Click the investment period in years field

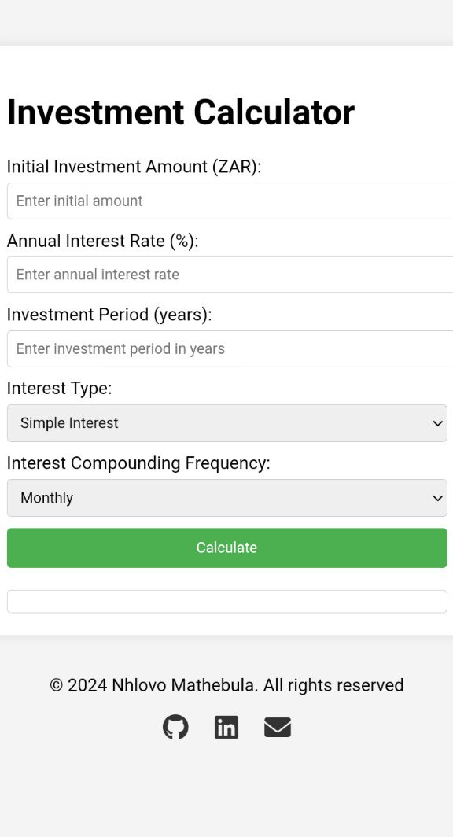coord(226,348)
